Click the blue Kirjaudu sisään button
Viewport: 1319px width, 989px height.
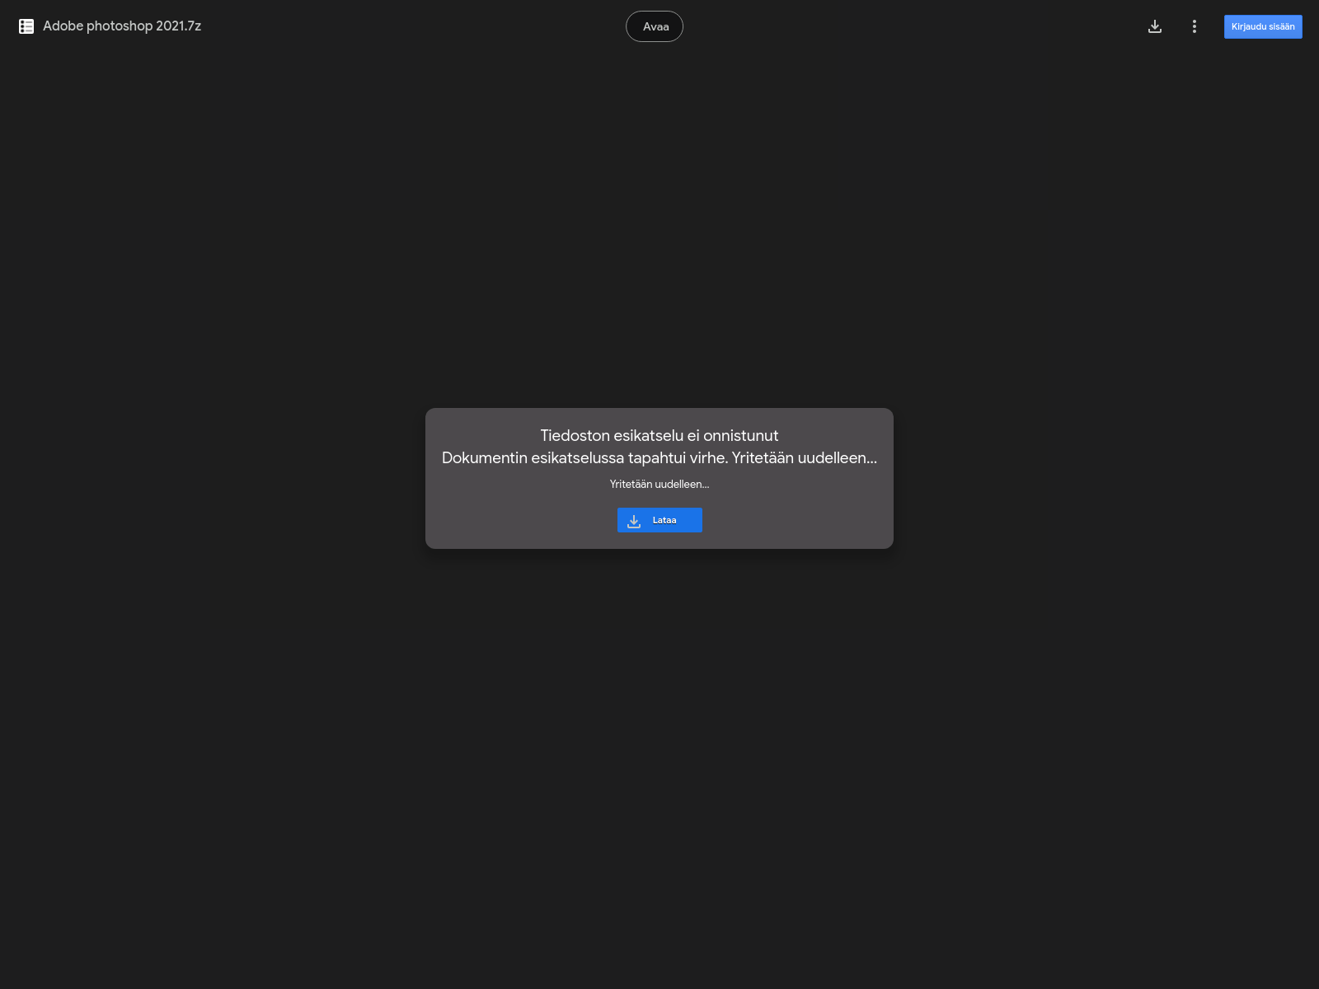click(1263, 26)
